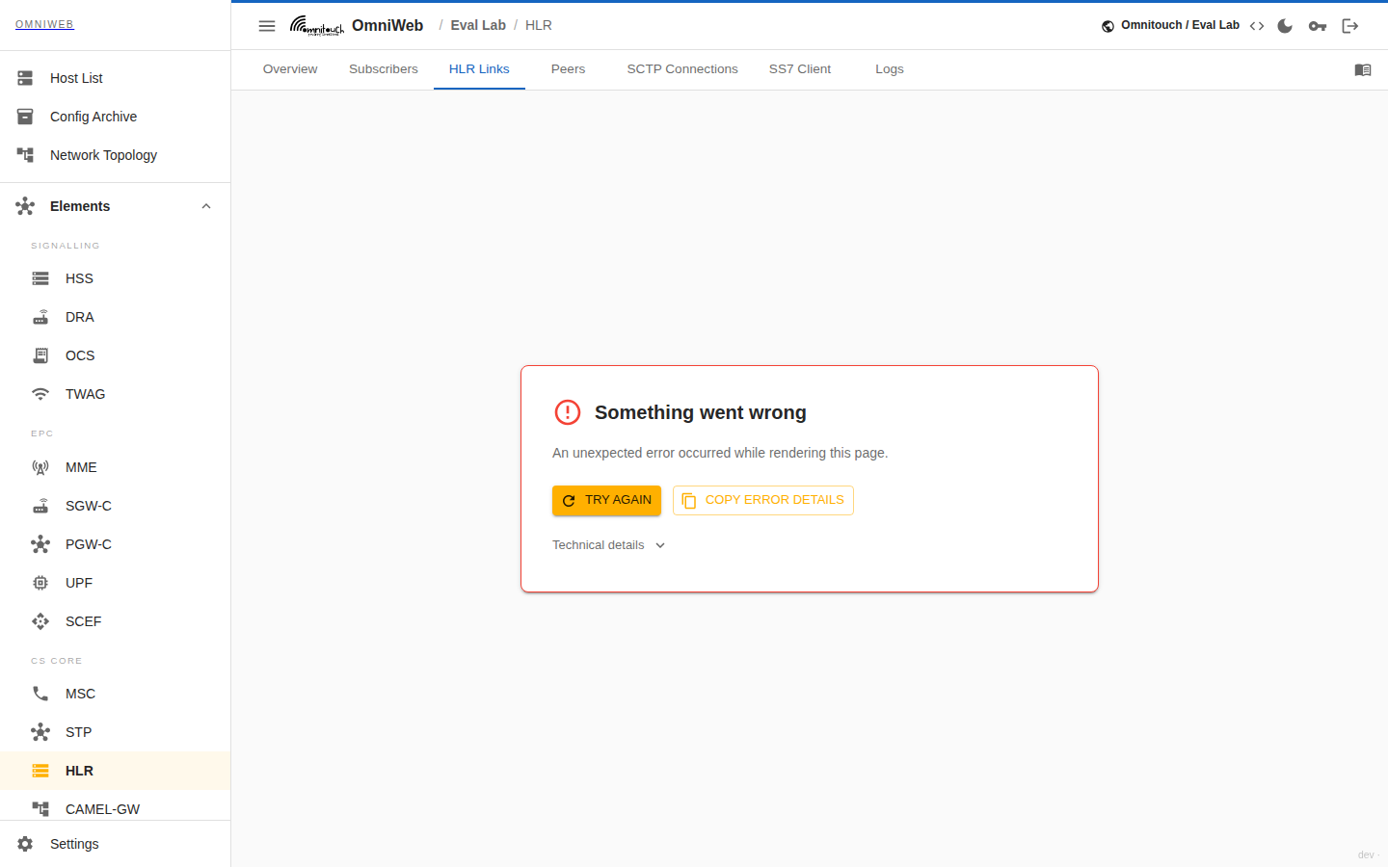The height and width of the screenshot is (867, 1388).
Task: Switch to Peers tab
Action: (x=568, y=69)
